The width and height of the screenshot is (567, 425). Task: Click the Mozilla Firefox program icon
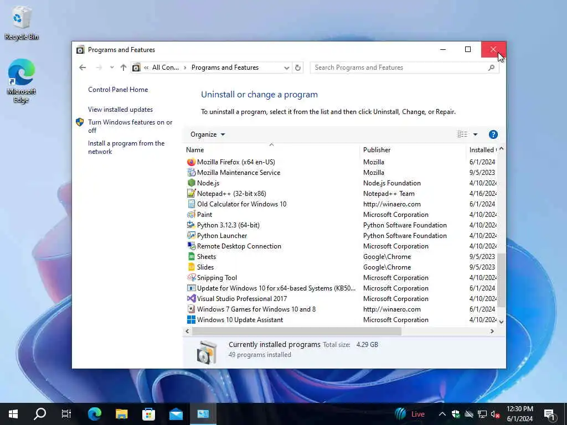point(191,162)
